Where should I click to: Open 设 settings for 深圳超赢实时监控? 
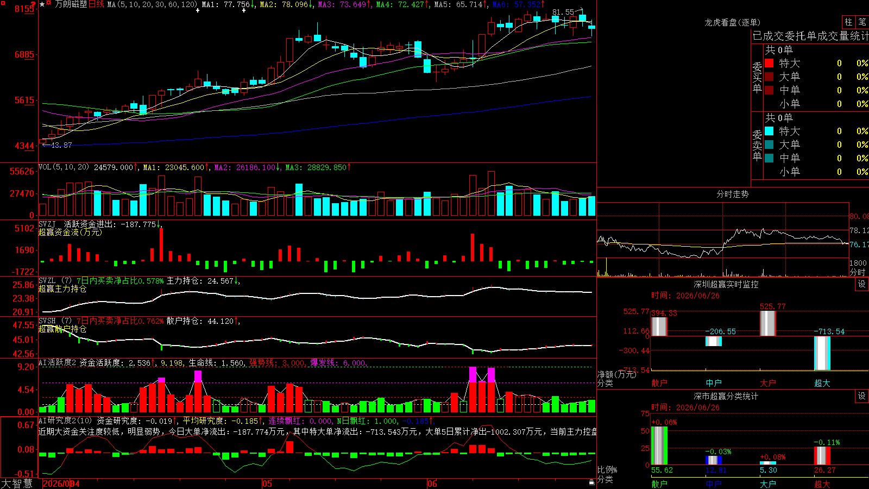(x=862, y=284)
